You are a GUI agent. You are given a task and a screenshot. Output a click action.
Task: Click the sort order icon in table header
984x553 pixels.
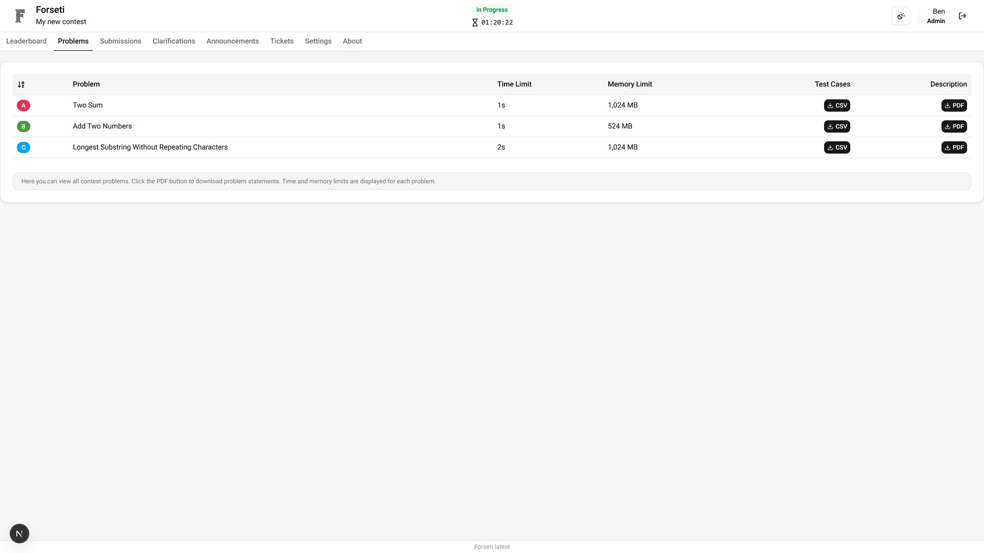(21, 84)
